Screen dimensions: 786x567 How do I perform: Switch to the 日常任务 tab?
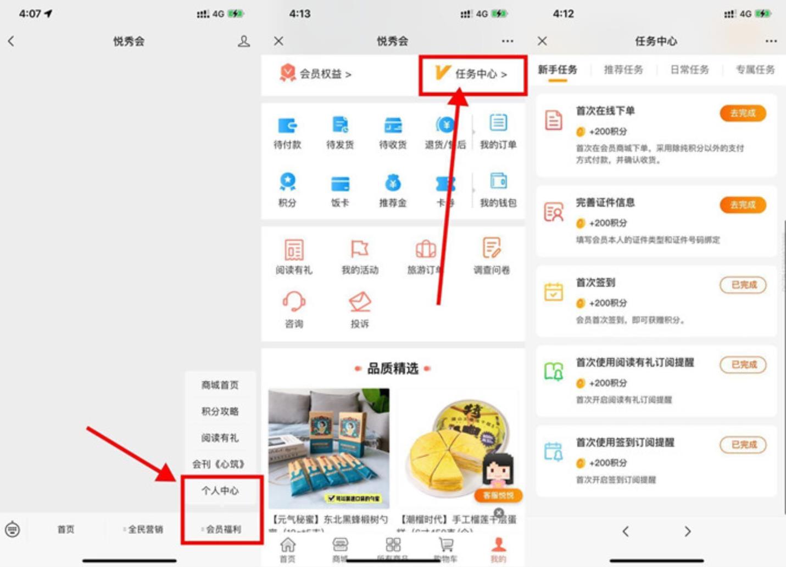pos(689,70)
